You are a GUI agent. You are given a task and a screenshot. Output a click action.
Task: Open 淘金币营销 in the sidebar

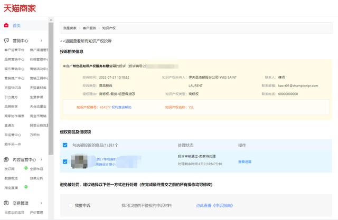[x=38, y=116]
